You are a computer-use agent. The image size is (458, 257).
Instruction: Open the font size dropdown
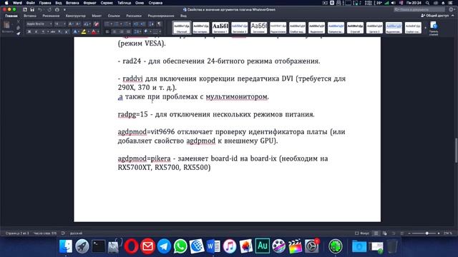coord(64,24)
